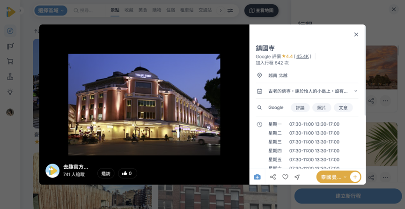Open the more options dots on the lower right card
This screenshot has width=405, height=209.
coord(385,178)
